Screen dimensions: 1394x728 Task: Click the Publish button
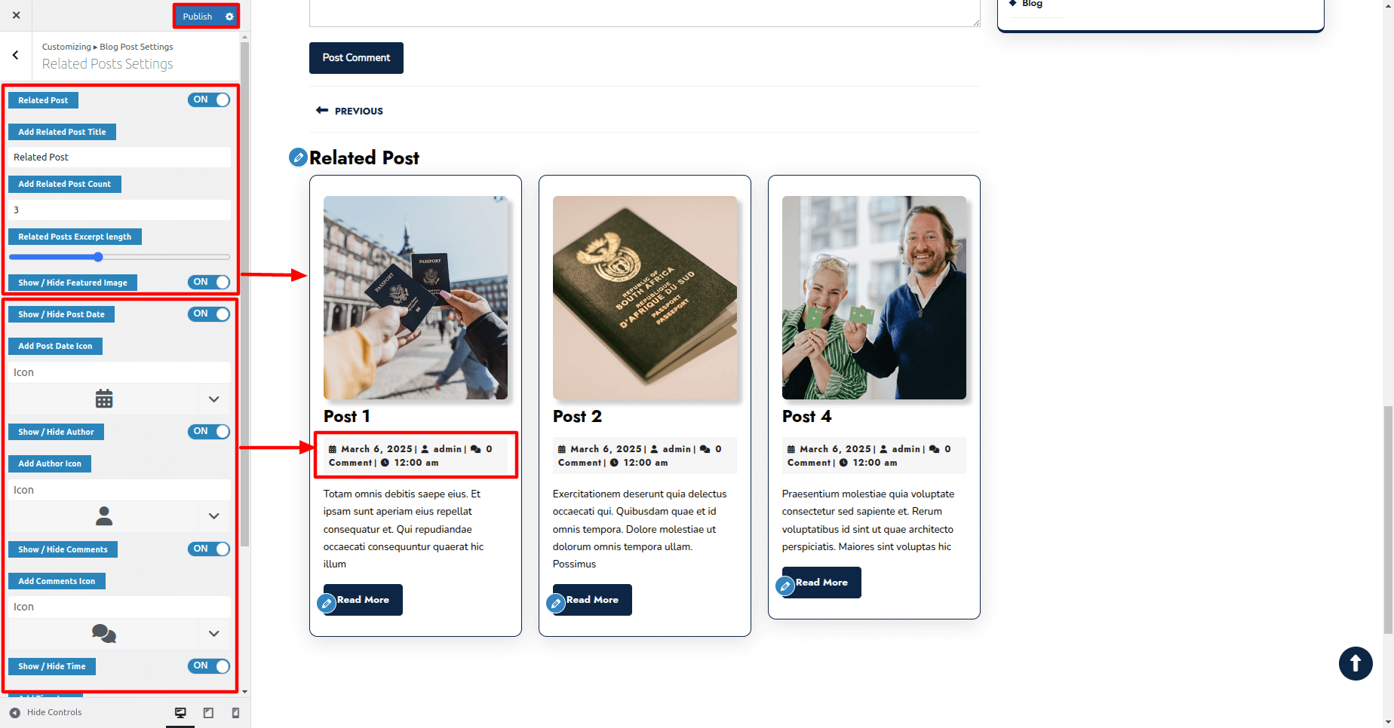[198, 17]
